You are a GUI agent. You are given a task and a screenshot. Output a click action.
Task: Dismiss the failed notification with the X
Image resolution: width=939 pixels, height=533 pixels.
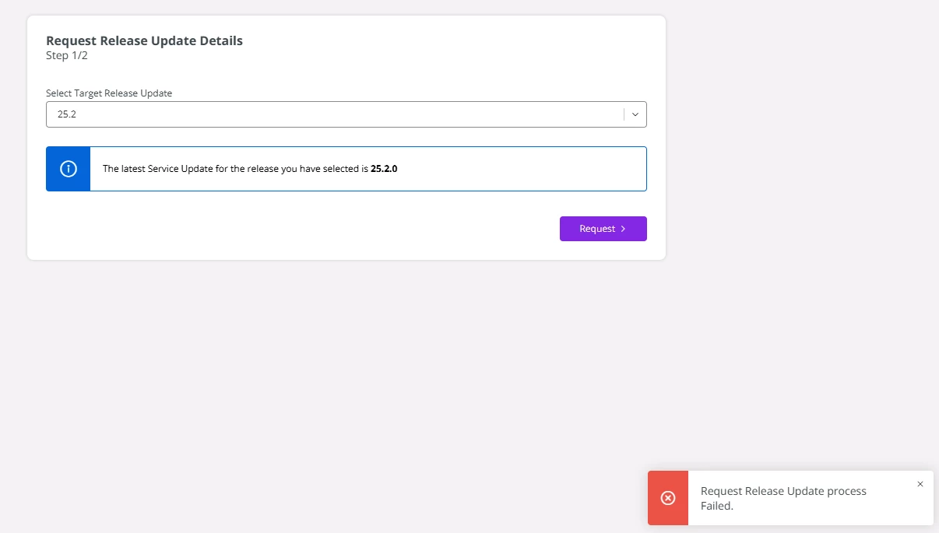click(920, 484)
